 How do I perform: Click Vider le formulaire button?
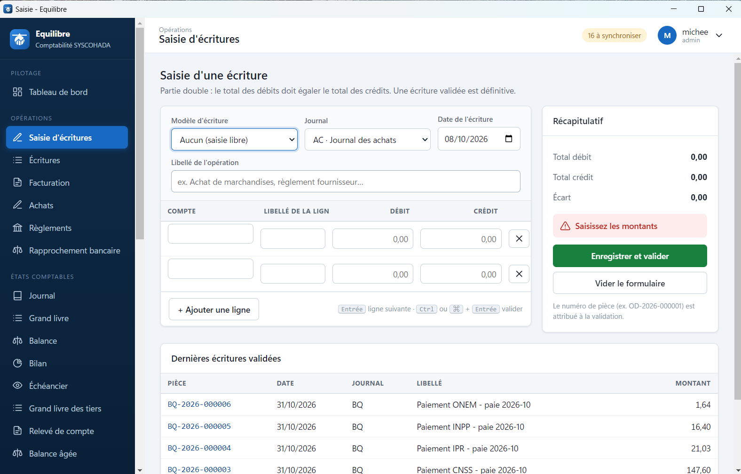pyautogui.click(x=630, y=283)
